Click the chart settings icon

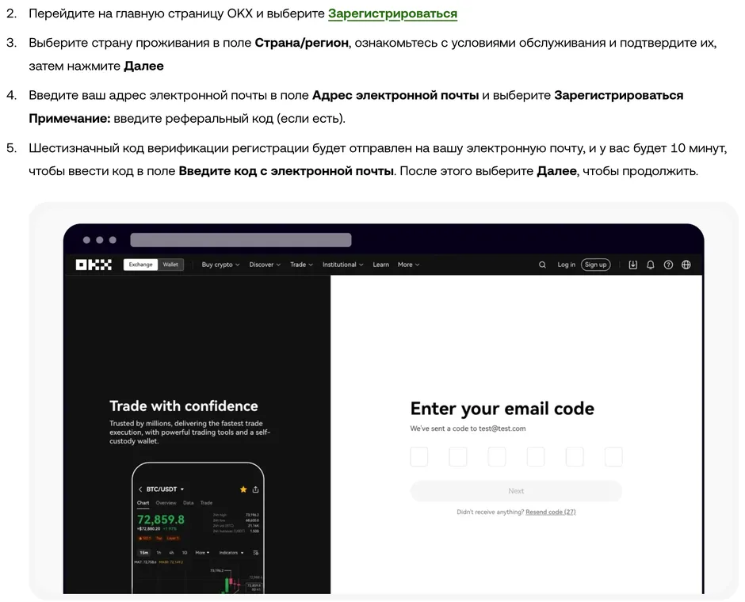[x=256, y=553]
